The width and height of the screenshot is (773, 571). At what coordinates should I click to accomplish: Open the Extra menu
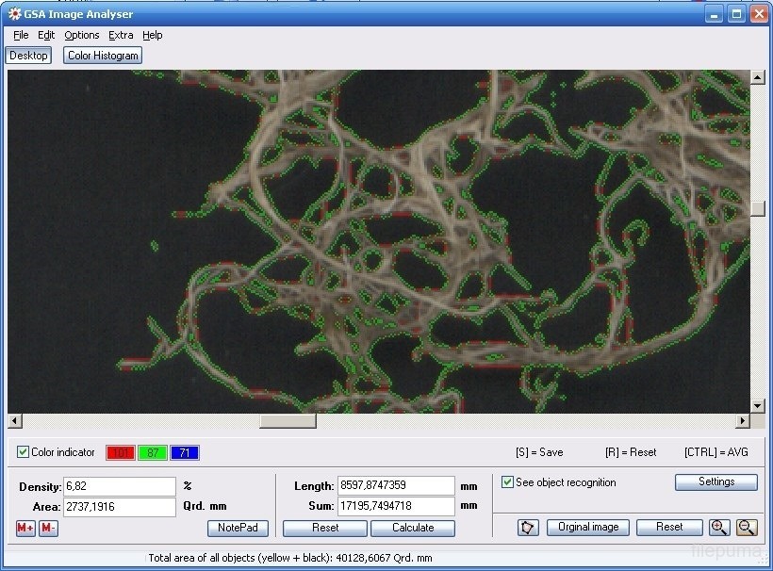(x=121, y=35)
